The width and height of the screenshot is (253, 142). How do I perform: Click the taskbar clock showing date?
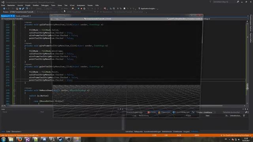click(x=246, y=139)
